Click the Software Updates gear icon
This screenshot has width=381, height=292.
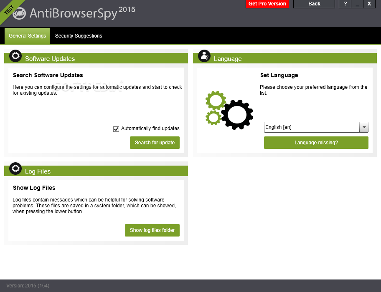click(15, 56)
